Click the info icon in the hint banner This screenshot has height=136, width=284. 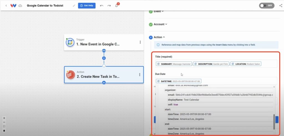(158, 45)
